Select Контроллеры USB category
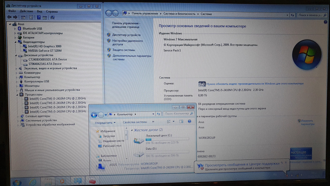This screenshot has width=330, height=186. [37, 81]
